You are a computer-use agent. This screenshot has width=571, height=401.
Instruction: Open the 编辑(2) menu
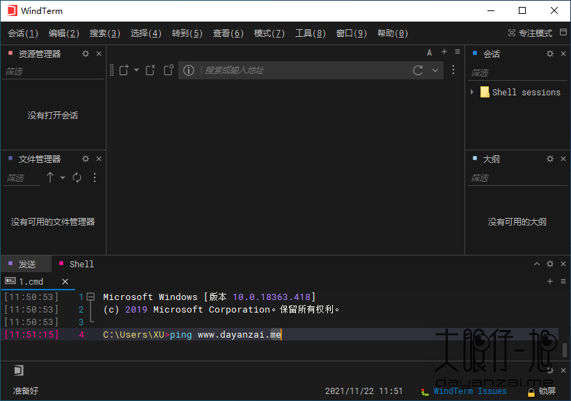point(64,33)
